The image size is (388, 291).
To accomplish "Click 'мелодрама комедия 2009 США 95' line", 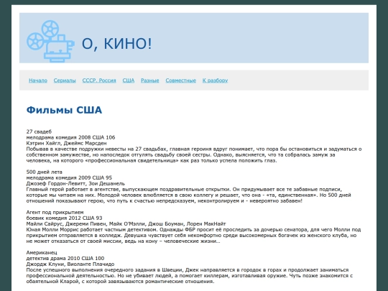I will [x=69, y=177].
